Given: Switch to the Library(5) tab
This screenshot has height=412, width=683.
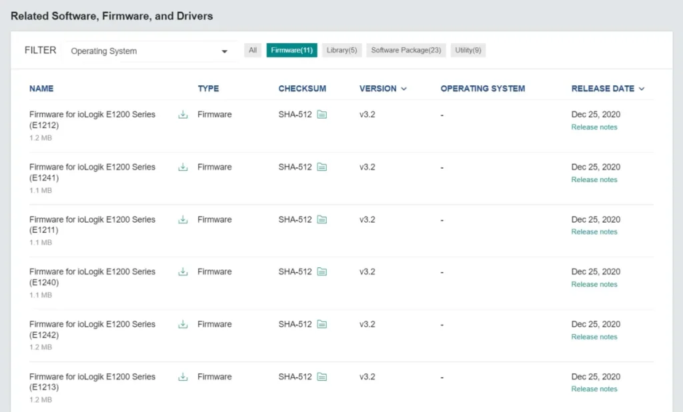Looking at the screenshot, I should [342, 50].
